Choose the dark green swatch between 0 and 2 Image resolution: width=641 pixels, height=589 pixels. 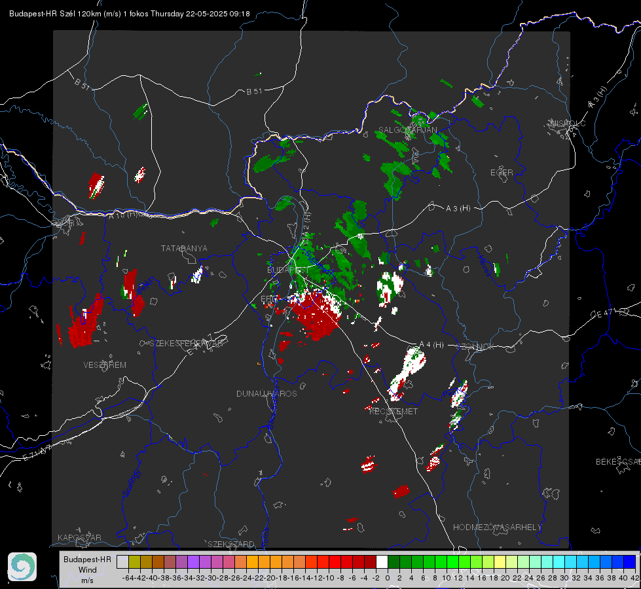pos(394,562)
